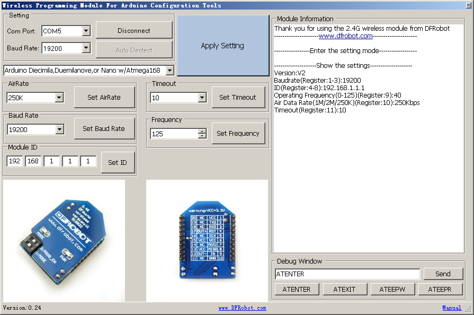Screen dimensions: 474x315
Task: Open the AirRate dropdown showing 250K
Action: coord(59,98)
